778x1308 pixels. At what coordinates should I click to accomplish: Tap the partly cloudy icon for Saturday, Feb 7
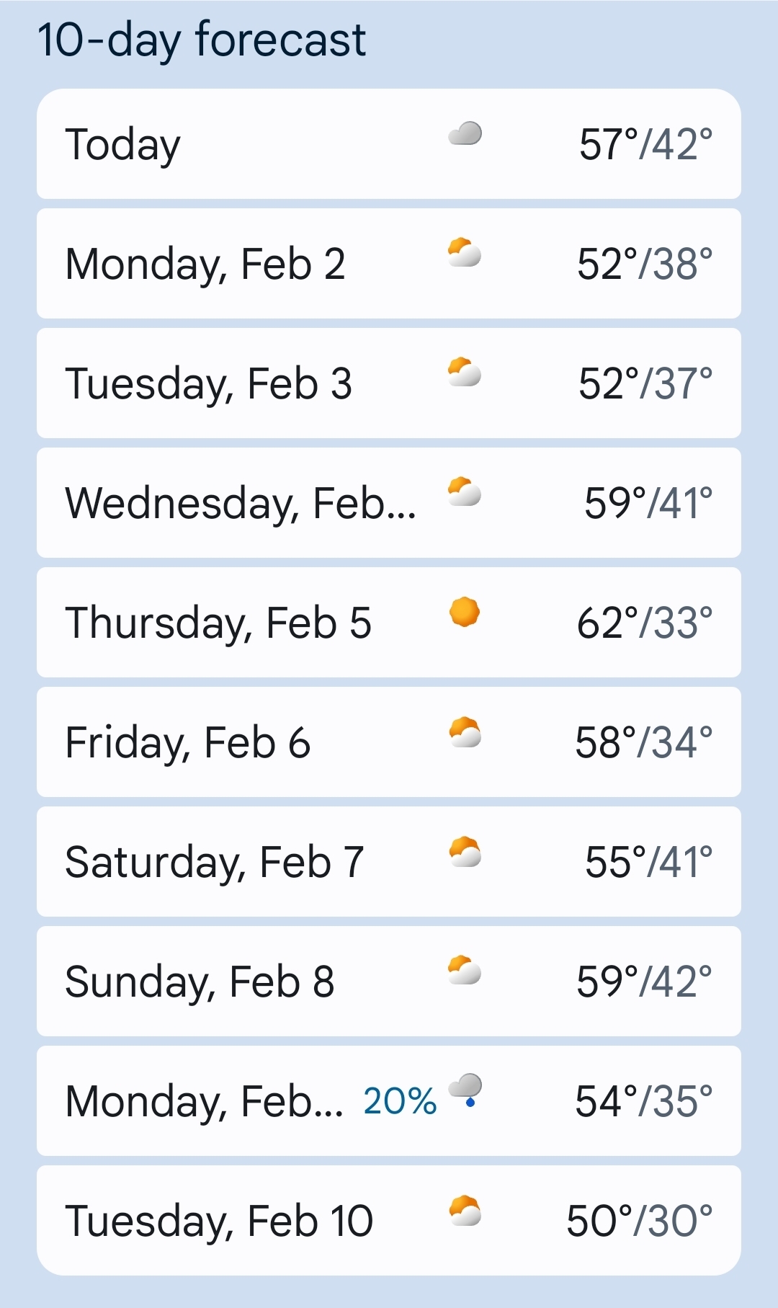(x=465, y=852)
